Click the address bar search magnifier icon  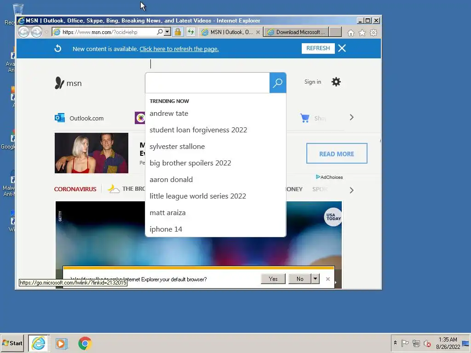(x=160, y=32)
